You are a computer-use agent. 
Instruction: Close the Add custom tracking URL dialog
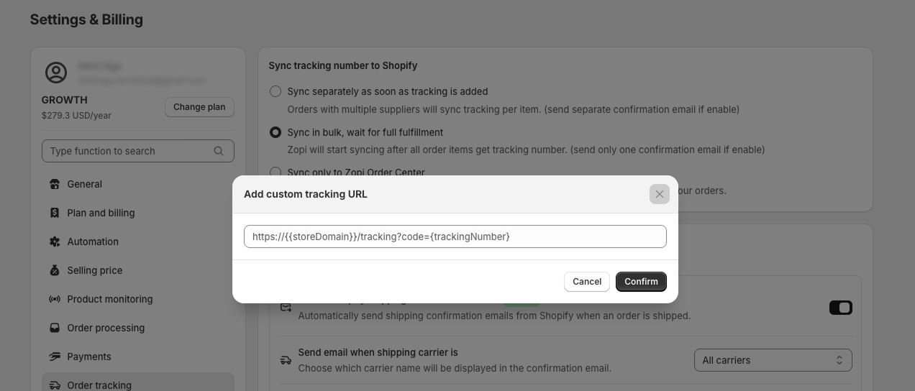tap(659, 194)
